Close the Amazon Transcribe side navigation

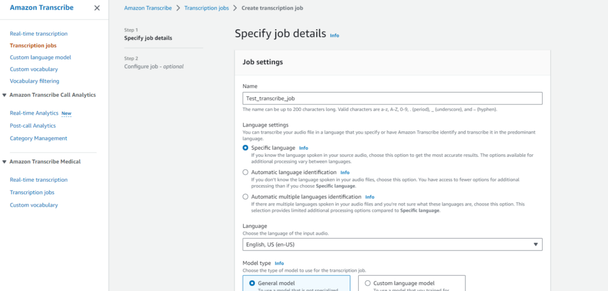(97, 8)
